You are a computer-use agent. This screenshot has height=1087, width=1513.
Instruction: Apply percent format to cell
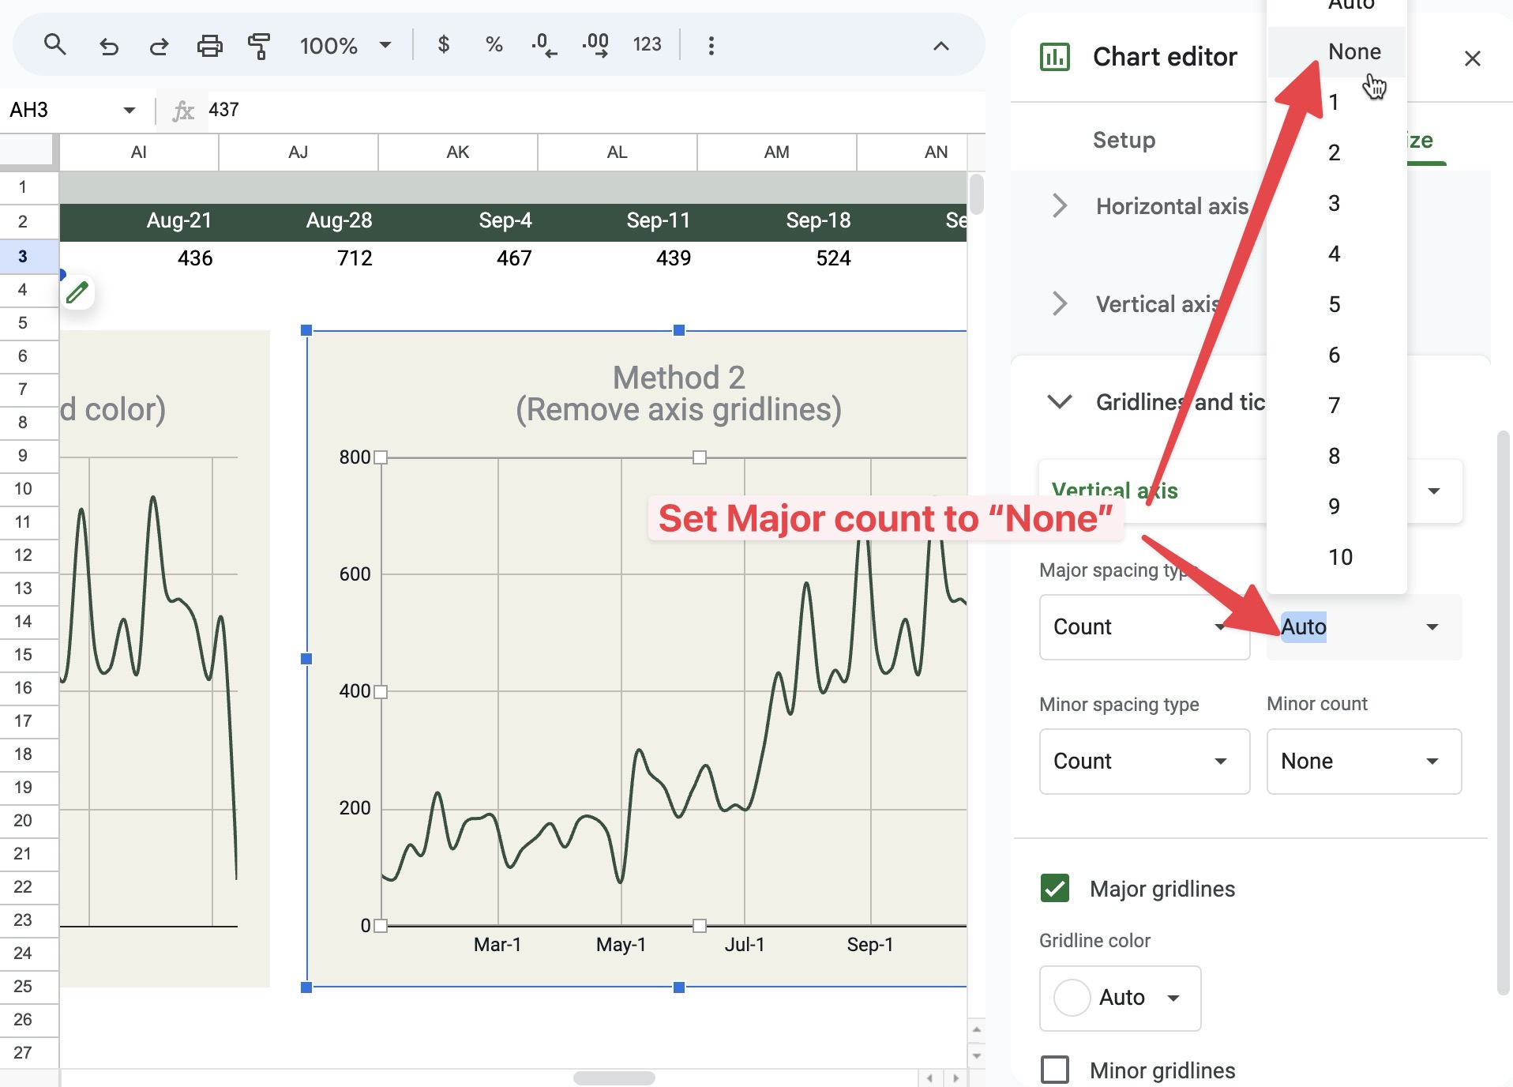pos(494,45)
